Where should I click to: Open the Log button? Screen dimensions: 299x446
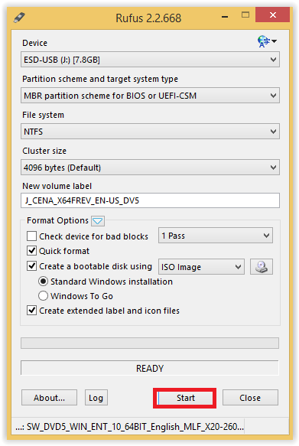[96, 397]
